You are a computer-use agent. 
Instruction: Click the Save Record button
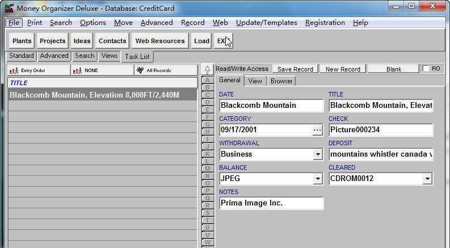tap(295, 69)
